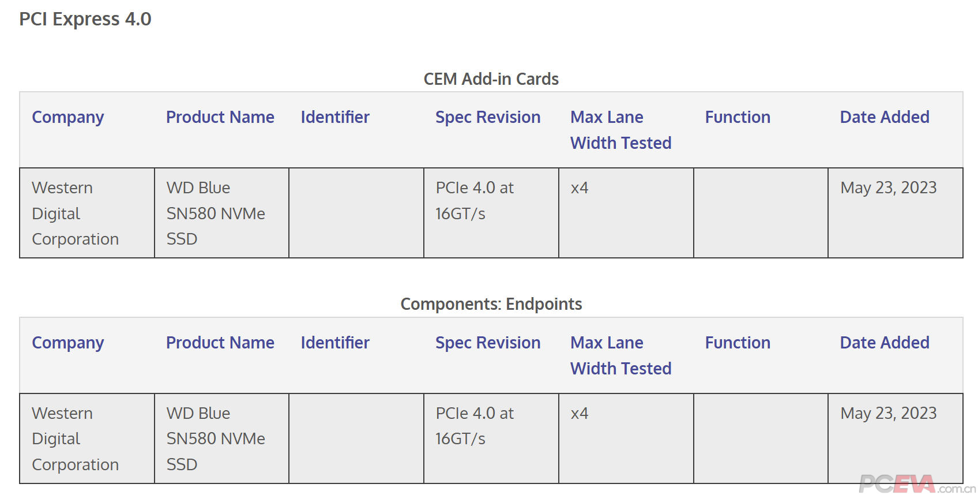Screen dimensions: 978x495
Task: Click Product Name header in CEM Add-in Cards table
Action: coord(220,117)
